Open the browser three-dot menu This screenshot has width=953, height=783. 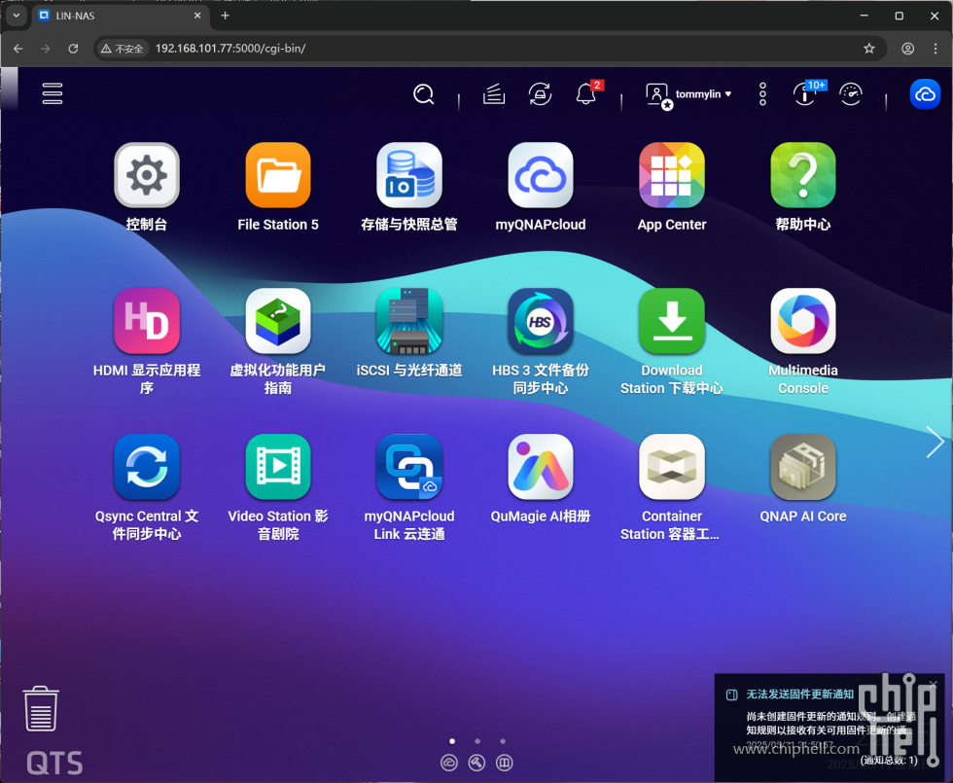pos(935,49)
